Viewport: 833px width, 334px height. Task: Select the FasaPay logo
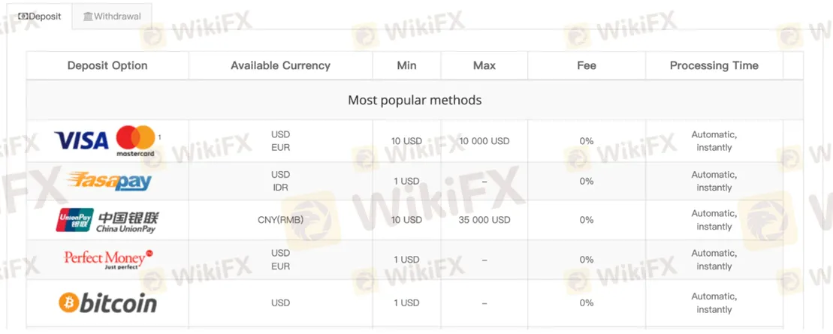click(109, 181)
